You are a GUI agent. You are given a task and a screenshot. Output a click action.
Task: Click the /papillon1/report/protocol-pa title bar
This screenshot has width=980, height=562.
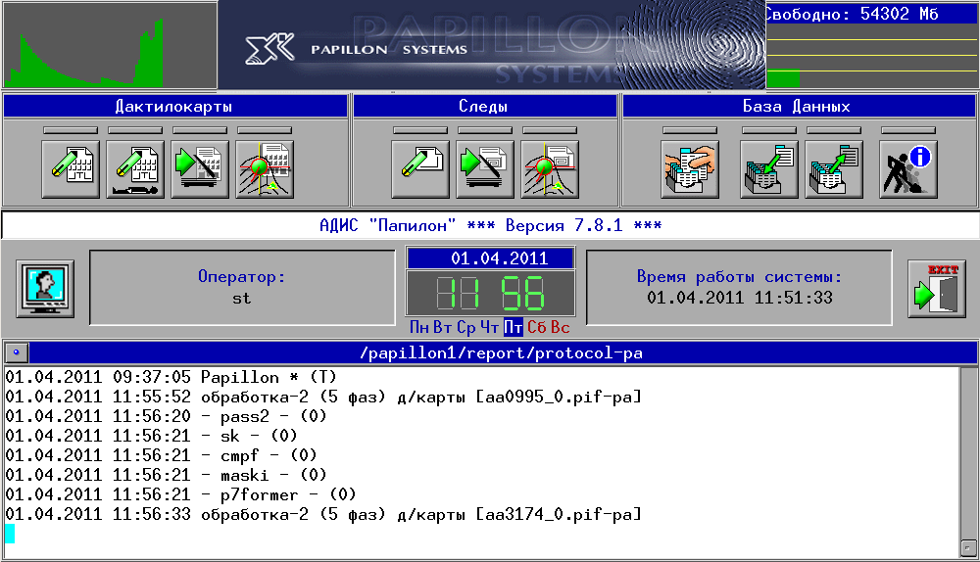pyautogui.click(x=502, y=352)
